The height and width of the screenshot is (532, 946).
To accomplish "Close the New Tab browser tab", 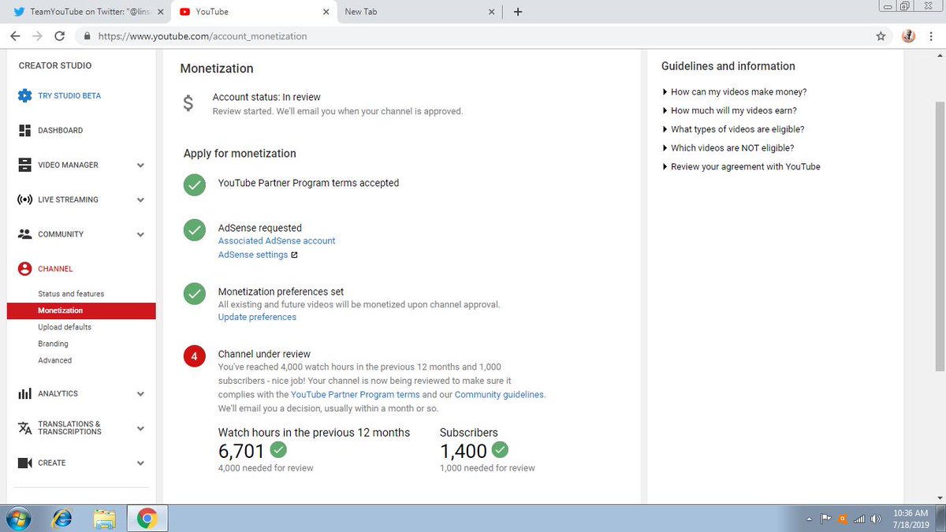I will click(x=491, y=12).
